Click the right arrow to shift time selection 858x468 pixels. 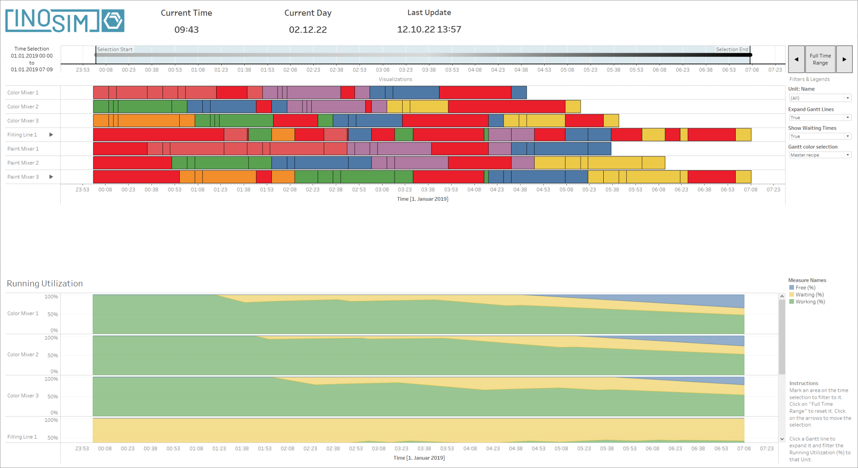pyautogui.click(x=844, y=59)
